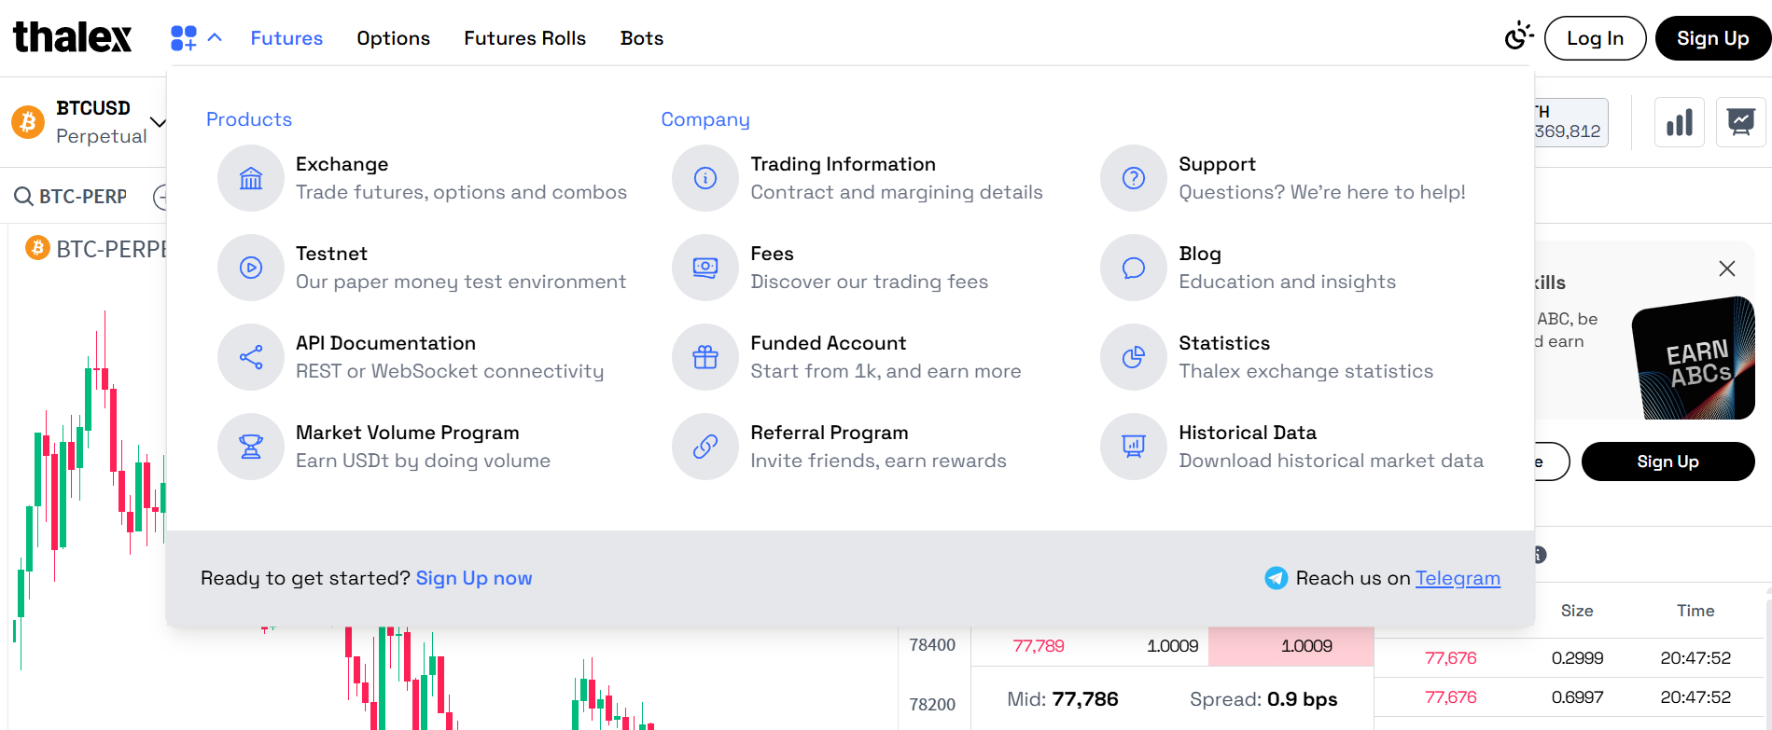
Task: Go to the Bots tab
Action: [642, 38]
